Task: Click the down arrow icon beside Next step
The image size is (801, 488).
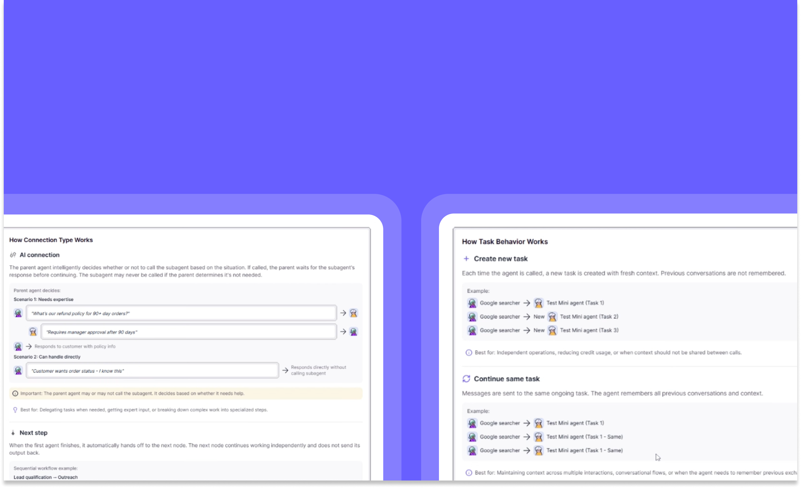Action: pyautogui.click(x=13, y=432)
